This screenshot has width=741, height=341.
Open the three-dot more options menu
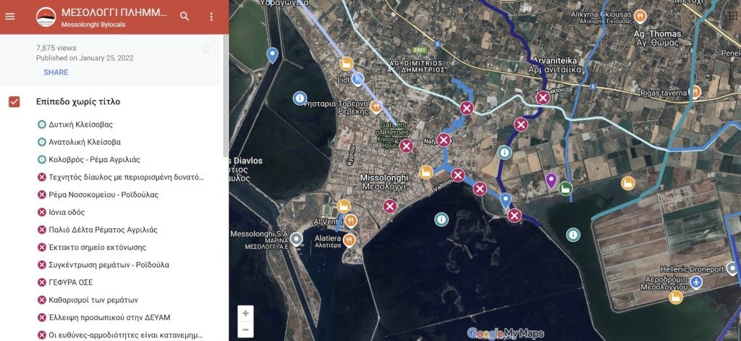[x=211, y=17]
